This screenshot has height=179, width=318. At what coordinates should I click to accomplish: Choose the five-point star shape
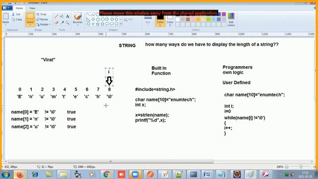[98, 24]
